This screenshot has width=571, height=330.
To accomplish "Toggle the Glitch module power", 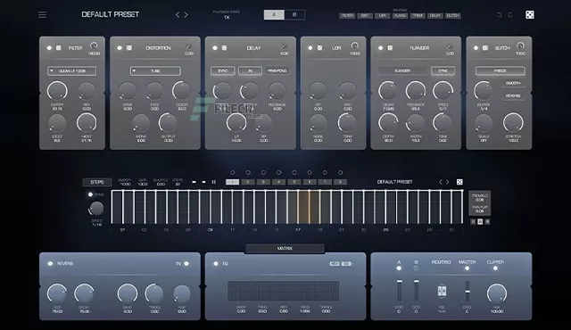I will pos(476,48).
